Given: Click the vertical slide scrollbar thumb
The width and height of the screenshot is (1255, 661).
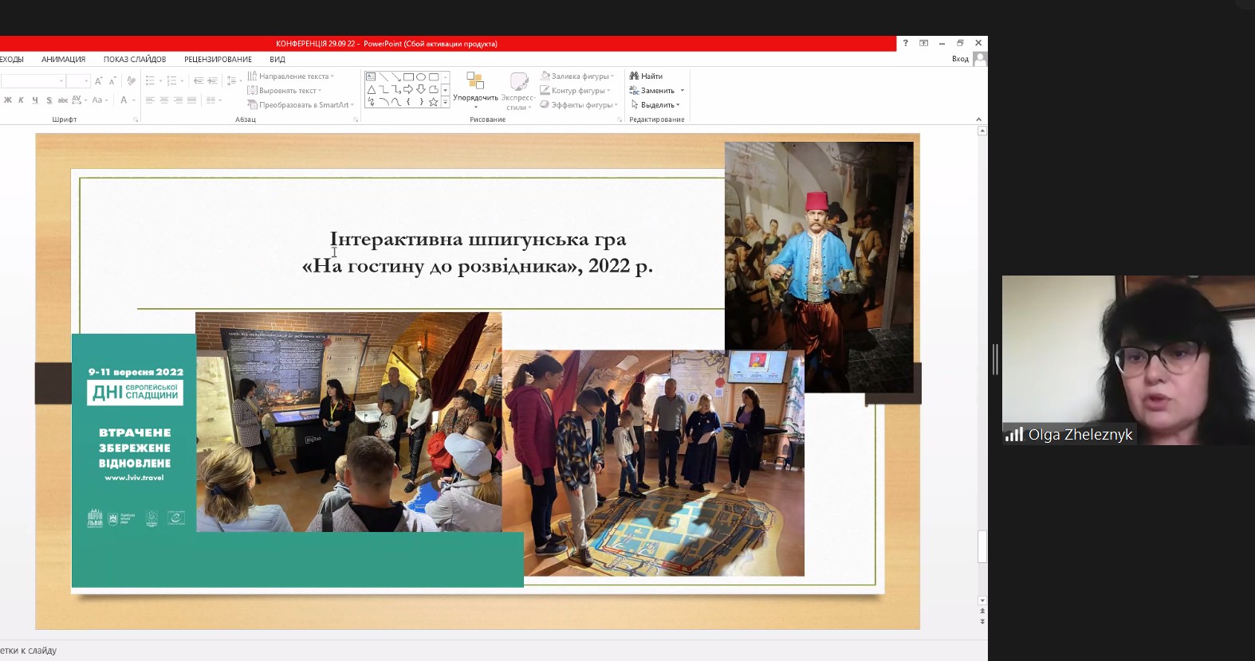Looking at the screenshot, I should point(982,546).
